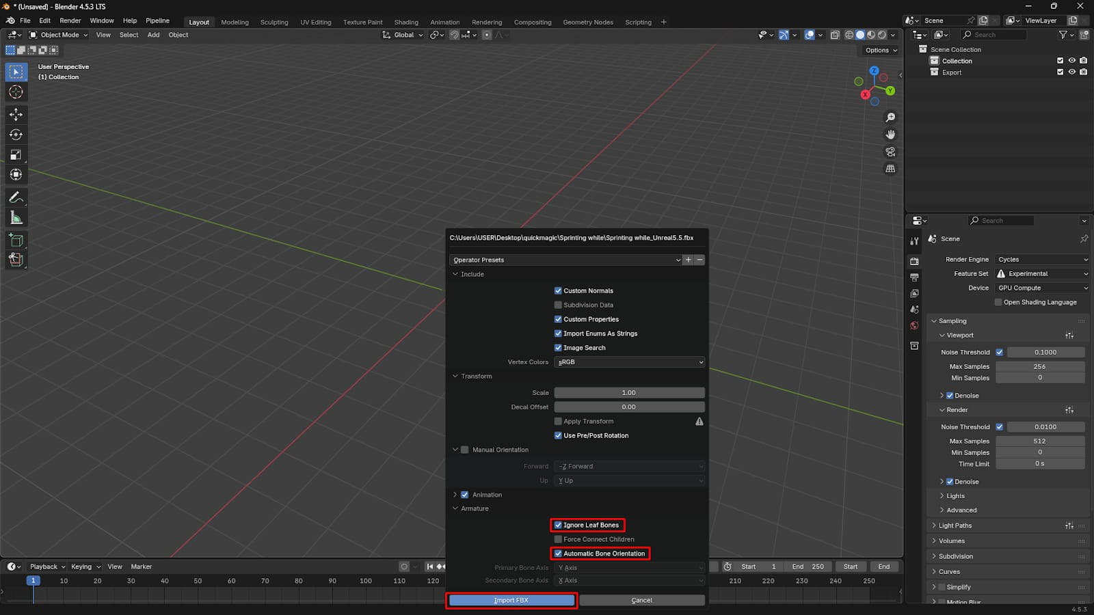Expand the Animation section

tap(455, 495)
